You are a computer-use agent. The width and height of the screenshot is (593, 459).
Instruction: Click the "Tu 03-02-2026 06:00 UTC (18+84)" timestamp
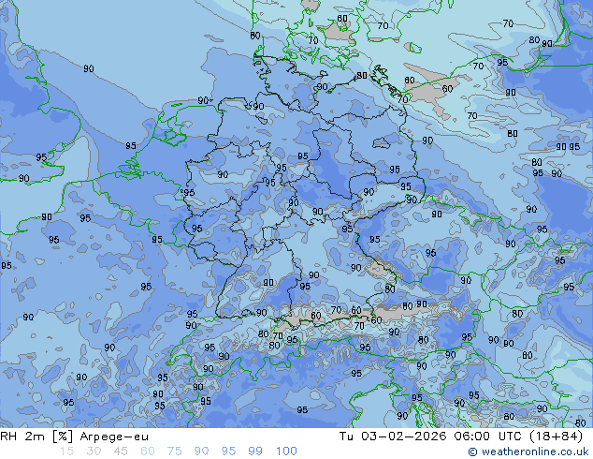point(461,437)
